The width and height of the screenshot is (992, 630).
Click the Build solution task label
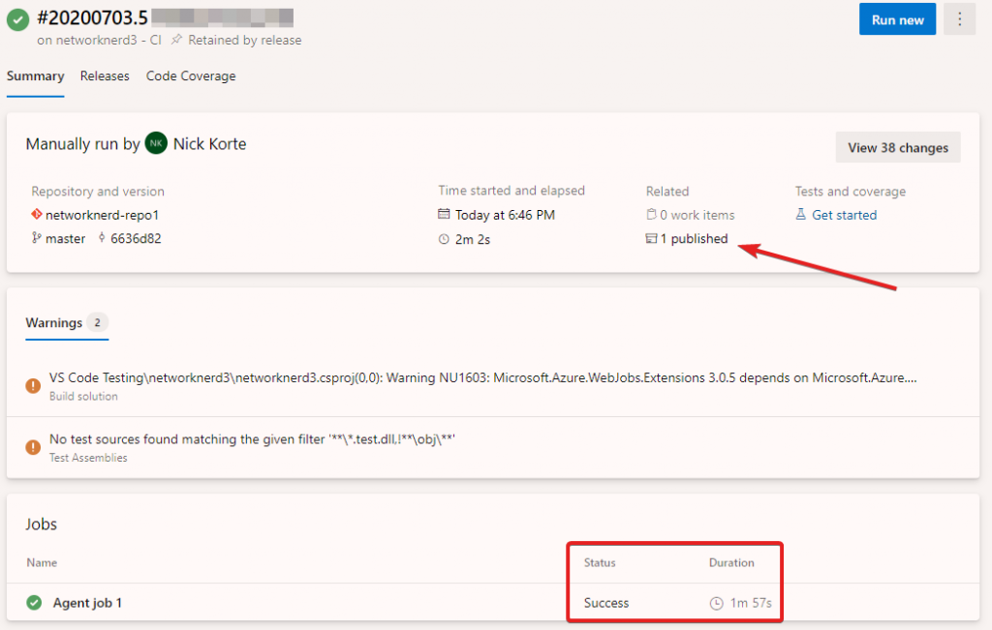(x=83, y=396)
